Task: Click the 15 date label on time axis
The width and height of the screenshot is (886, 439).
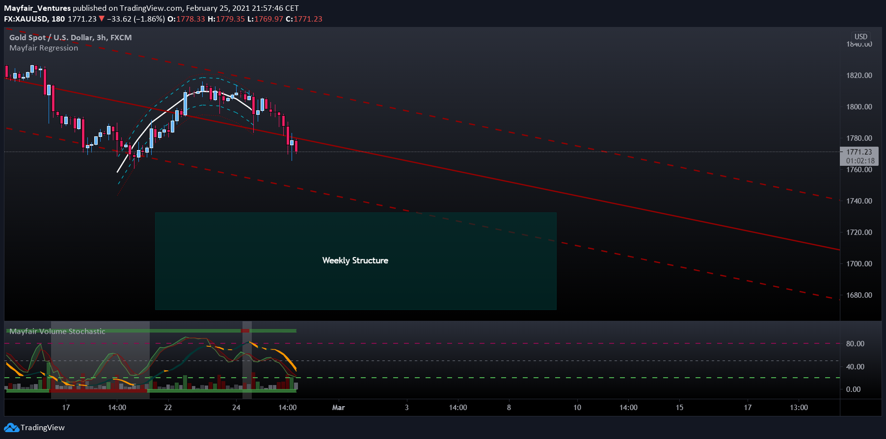Action: [679, 408]
